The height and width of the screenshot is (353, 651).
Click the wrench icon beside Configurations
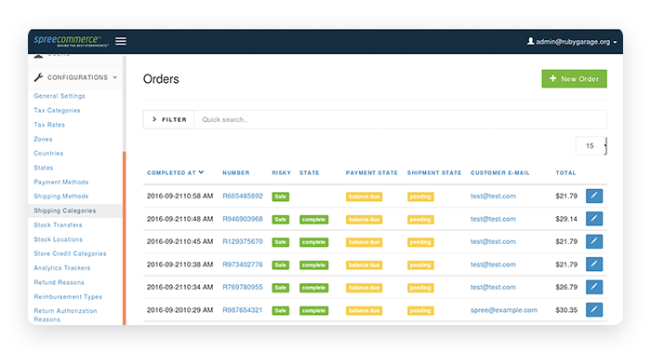click(x=39, y=77)
